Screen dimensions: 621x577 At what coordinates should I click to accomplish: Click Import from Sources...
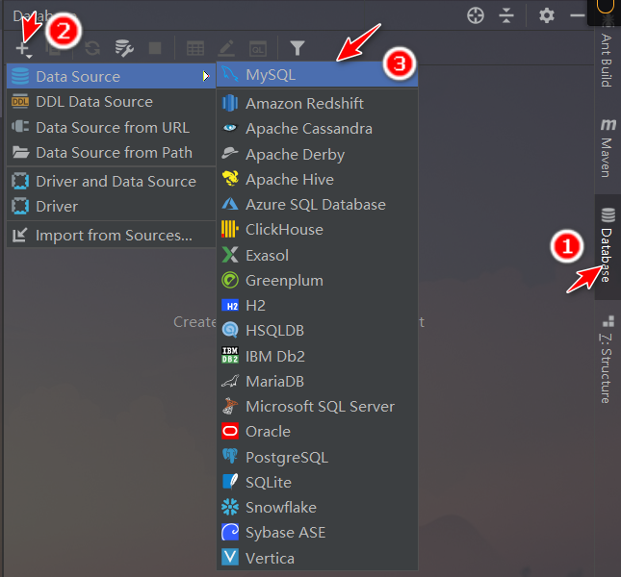click(112, 235)
